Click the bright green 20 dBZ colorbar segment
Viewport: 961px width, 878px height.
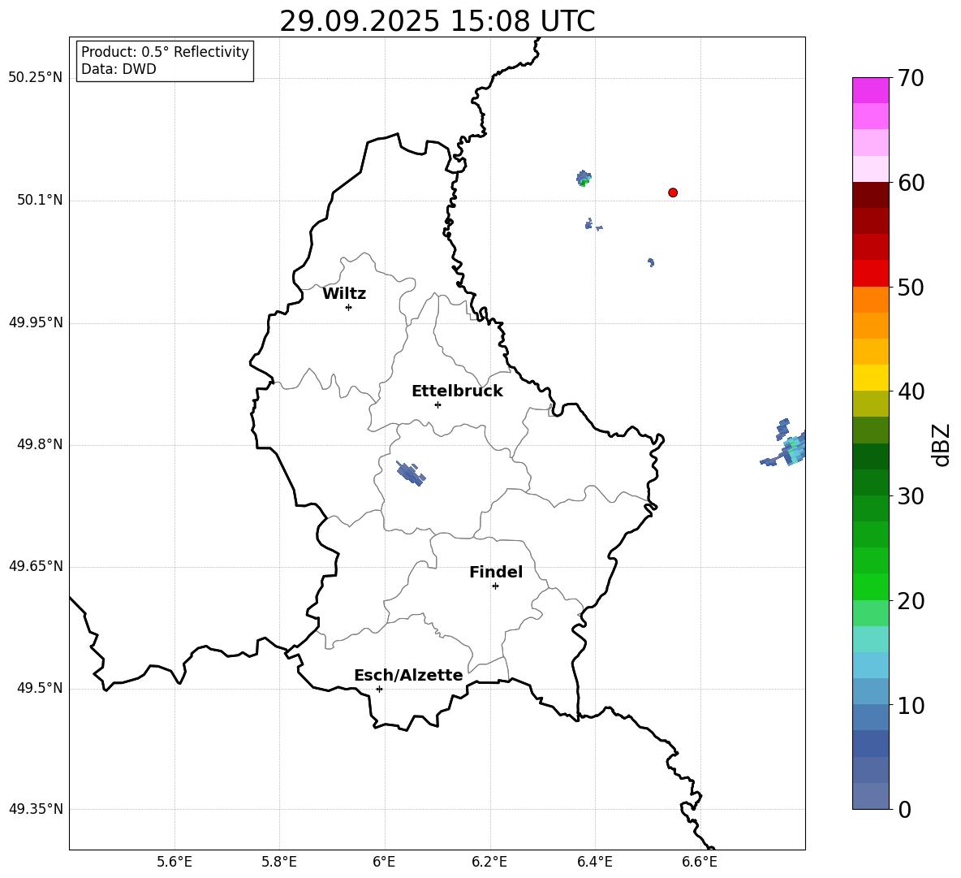(870, 586)
